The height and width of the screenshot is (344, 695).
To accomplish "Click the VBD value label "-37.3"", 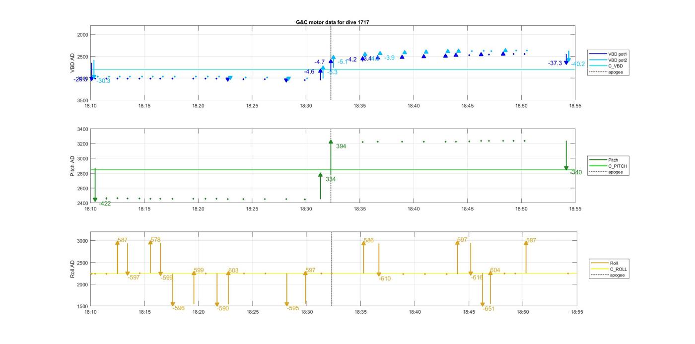I will tap(555, 64).
